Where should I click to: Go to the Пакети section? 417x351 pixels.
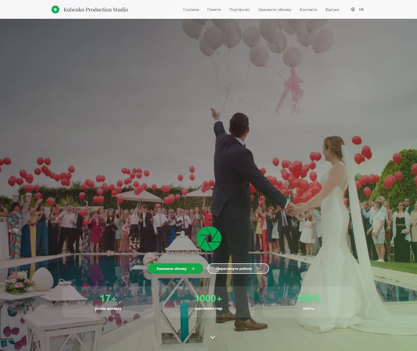pos(214,10)
